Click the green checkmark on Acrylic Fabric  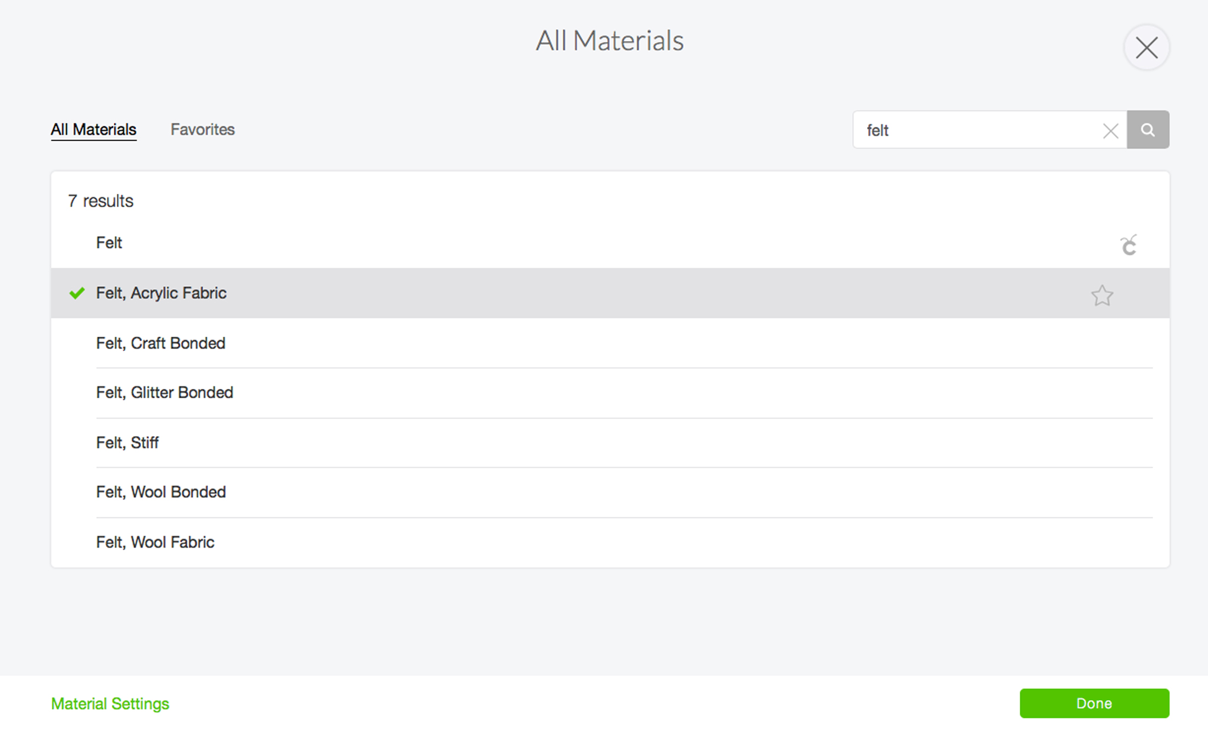77,293
